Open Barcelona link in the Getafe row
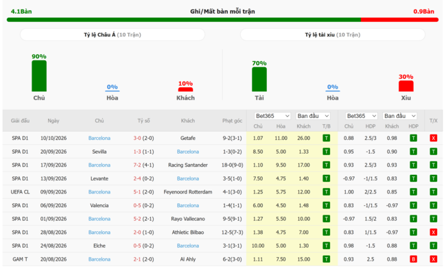The width and height of the screenshot is (446, 271). [x=99, y=138]
